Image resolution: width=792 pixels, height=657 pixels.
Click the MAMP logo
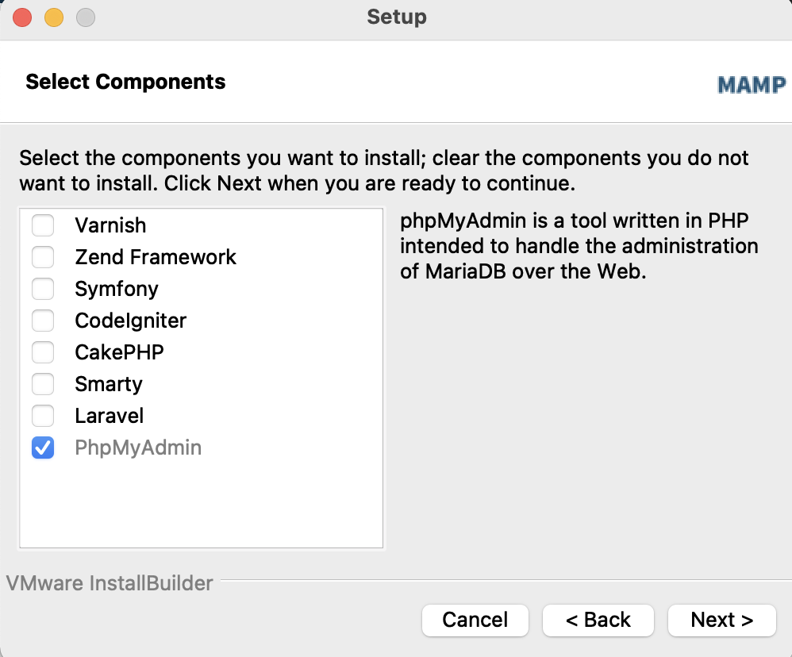pyautogui.click(x=752, y=84)
